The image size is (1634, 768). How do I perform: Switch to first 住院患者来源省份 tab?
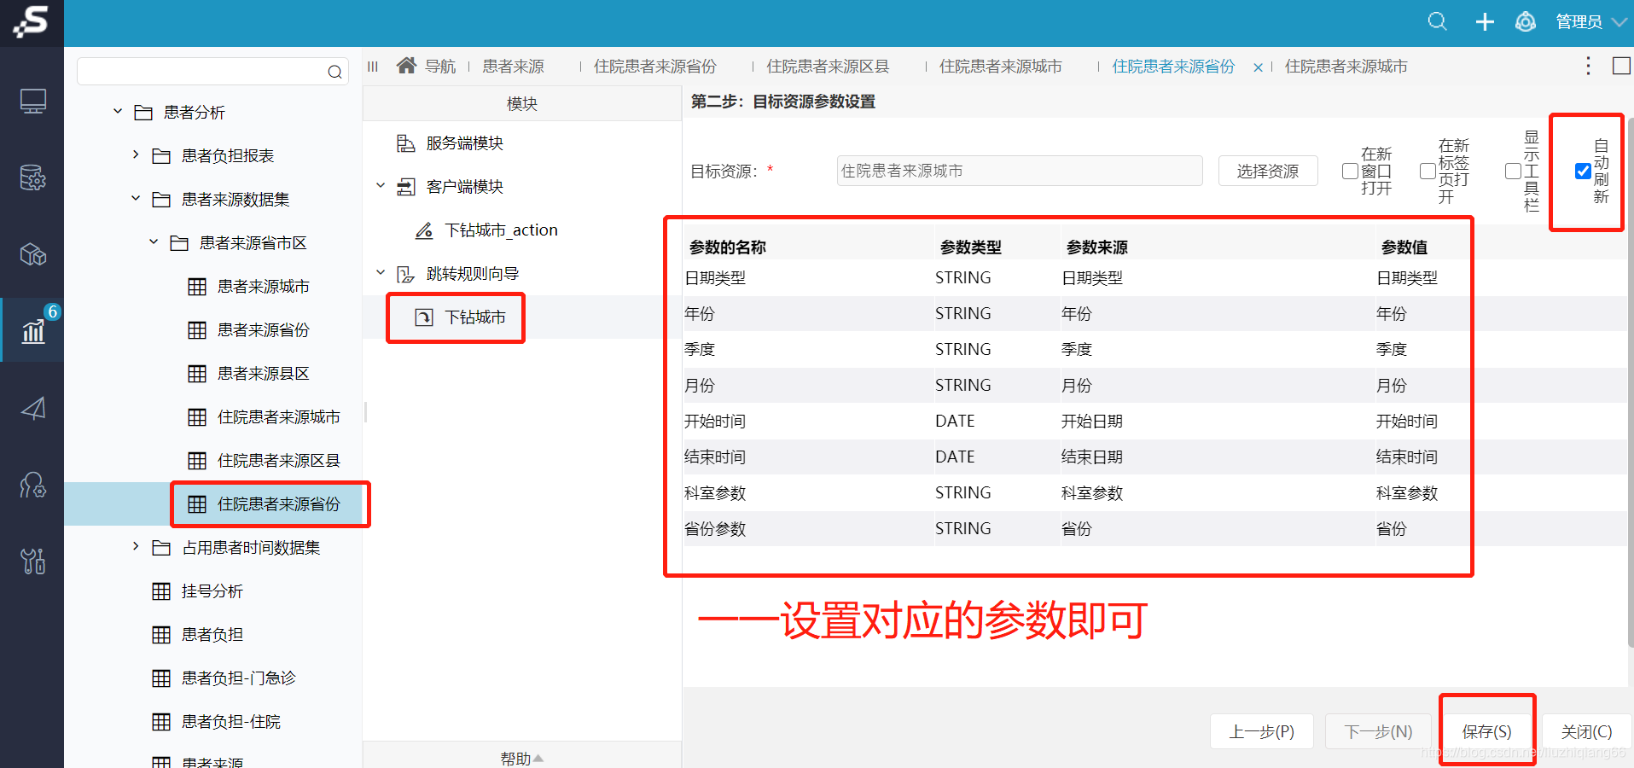[x=654, y=66]
